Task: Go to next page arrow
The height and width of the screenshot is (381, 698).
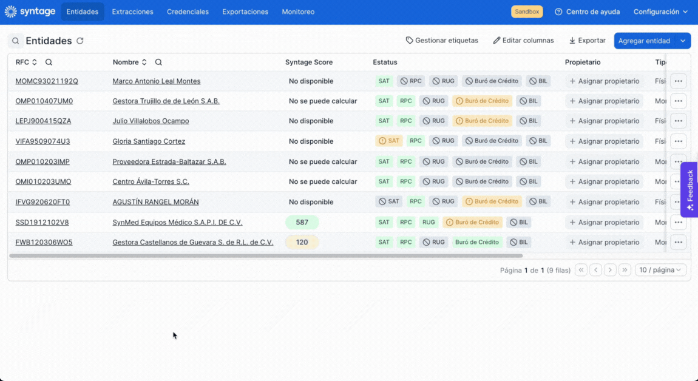Action: pyautogui.click(x=611, y=270)
